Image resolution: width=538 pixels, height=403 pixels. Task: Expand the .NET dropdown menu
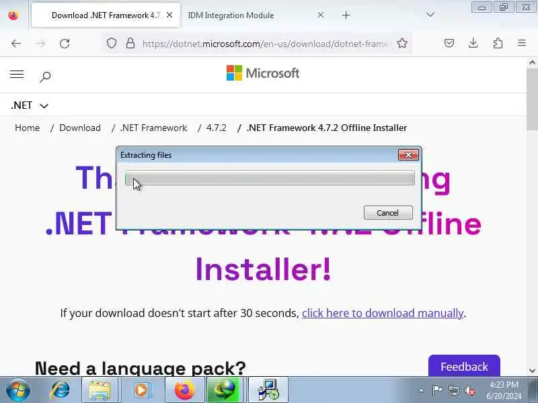[x=30, y=105]
